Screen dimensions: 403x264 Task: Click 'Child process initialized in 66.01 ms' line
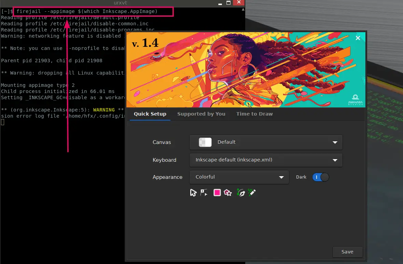(x=58, y=91)
